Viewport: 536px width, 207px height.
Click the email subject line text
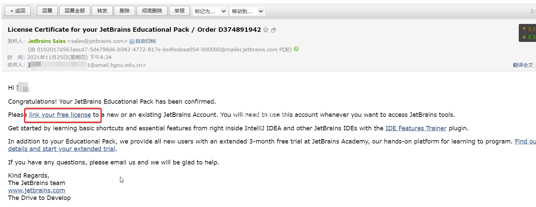click(x=134, y=30)
